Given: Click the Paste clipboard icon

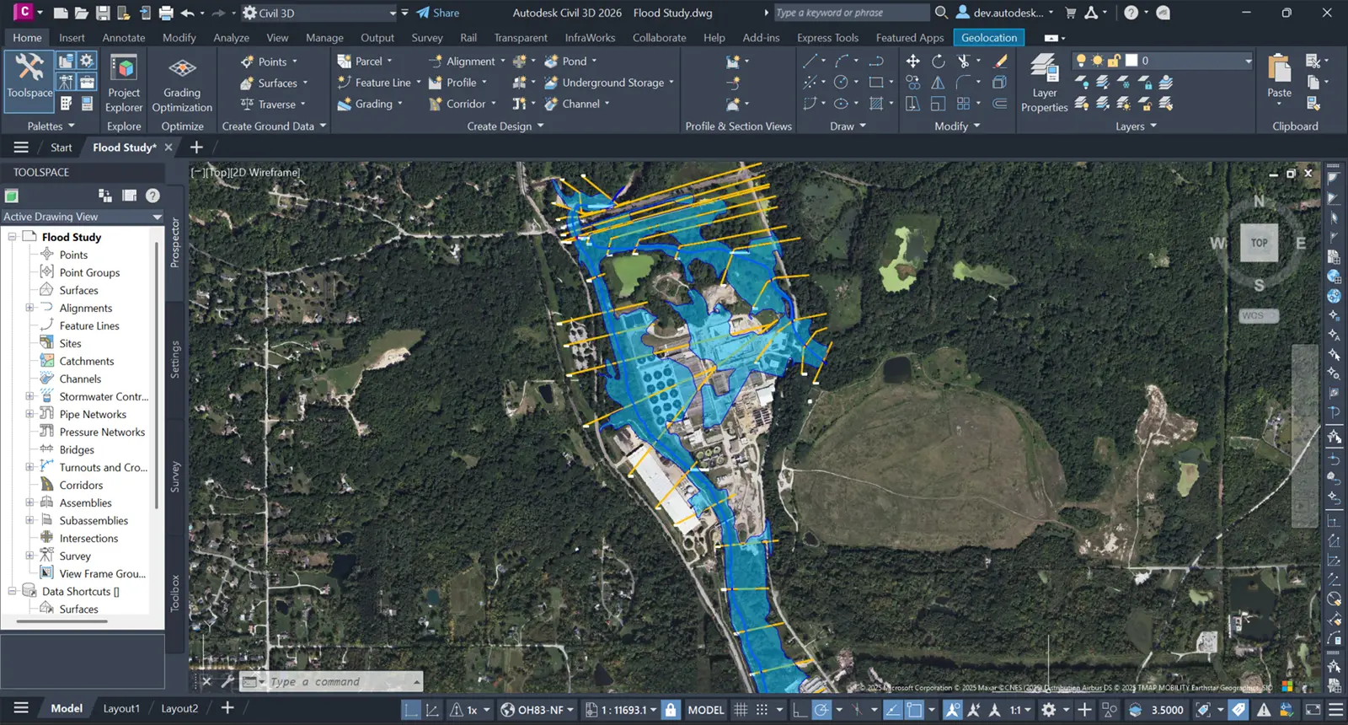Looking at the screenshot, I should point(1279,72).
